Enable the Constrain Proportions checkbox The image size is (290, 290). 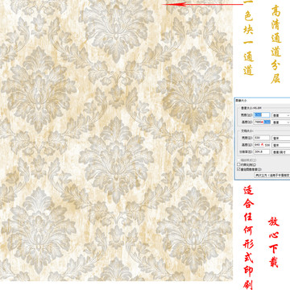click(x=238, y=164)
